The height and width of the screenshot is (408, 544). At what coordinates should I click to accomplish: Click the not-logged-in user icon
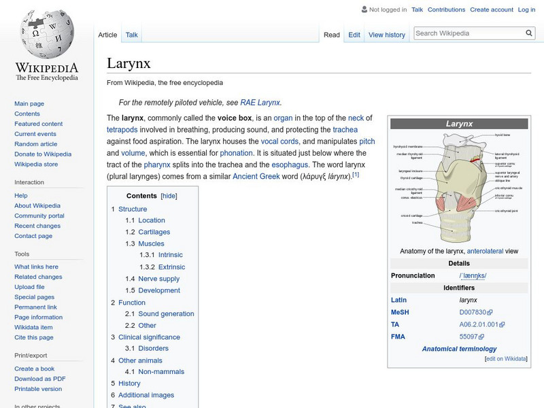tap(364, 10)
